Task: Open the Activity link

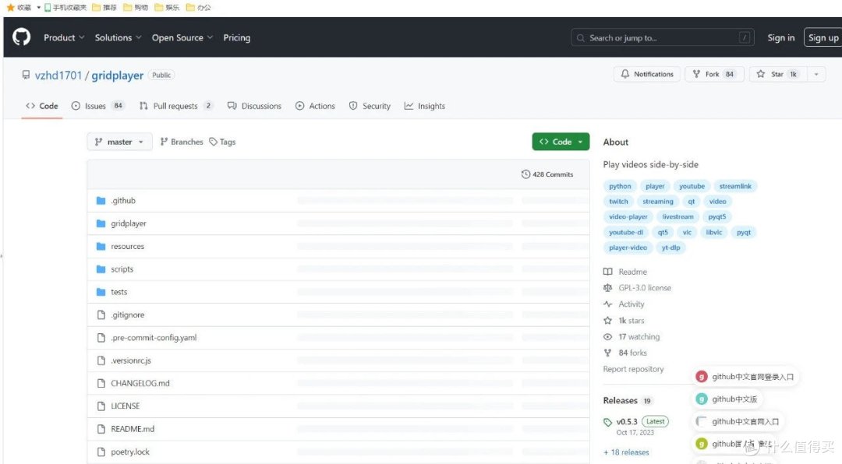Action: tap(624, 304)
